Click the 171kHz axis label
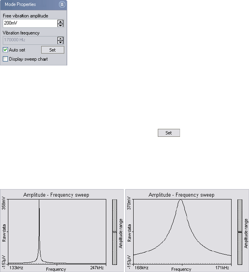The width and height of the screenshot is (249, 272). click(x=222, y=268)
